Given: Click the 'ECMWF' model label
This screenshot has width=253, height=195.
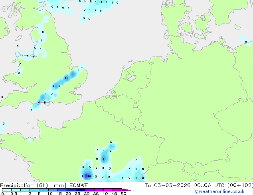Looking at the screenshot, I should (79, 185).
